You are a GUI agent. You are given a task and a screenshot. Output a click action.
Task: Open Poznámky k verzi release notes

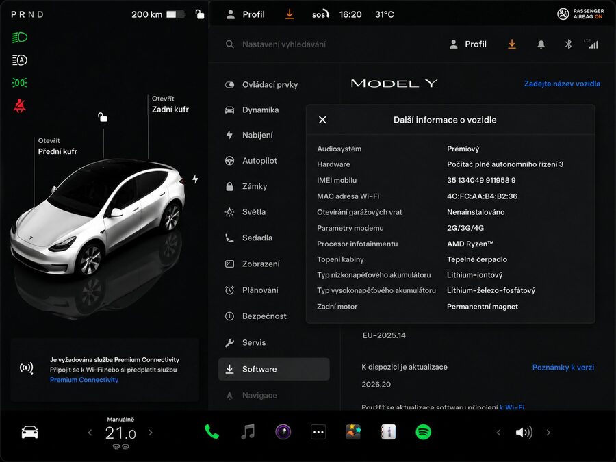(x=563, y=368)
